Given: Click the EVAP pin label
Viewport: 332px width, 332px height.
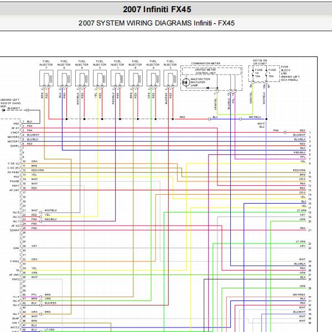Looking at the screenshot, I should coord(16,318).
